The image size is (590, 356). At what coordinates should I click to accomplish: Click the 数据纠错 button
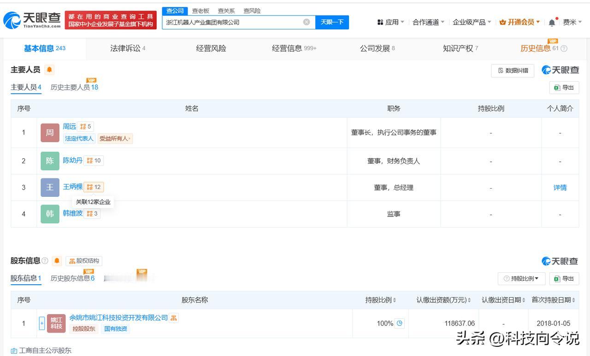(513, 70)
